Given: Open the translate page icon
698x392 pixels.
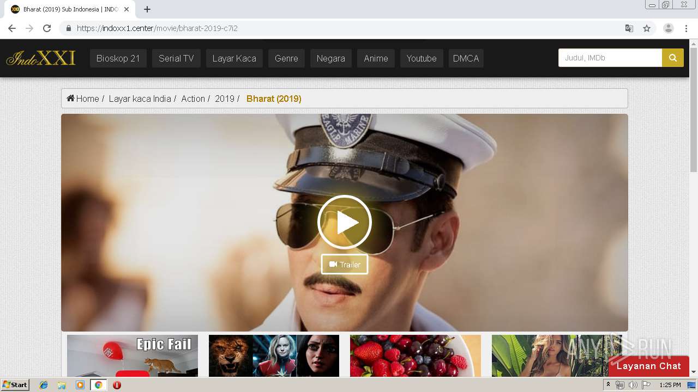Looking at the screenshot, I should click(x=629, y=28).
